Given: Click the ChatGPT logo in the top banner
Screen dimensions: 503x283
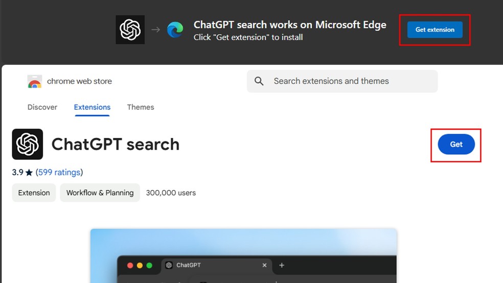Looking at the screenshot, I should (x=130, y=30).
